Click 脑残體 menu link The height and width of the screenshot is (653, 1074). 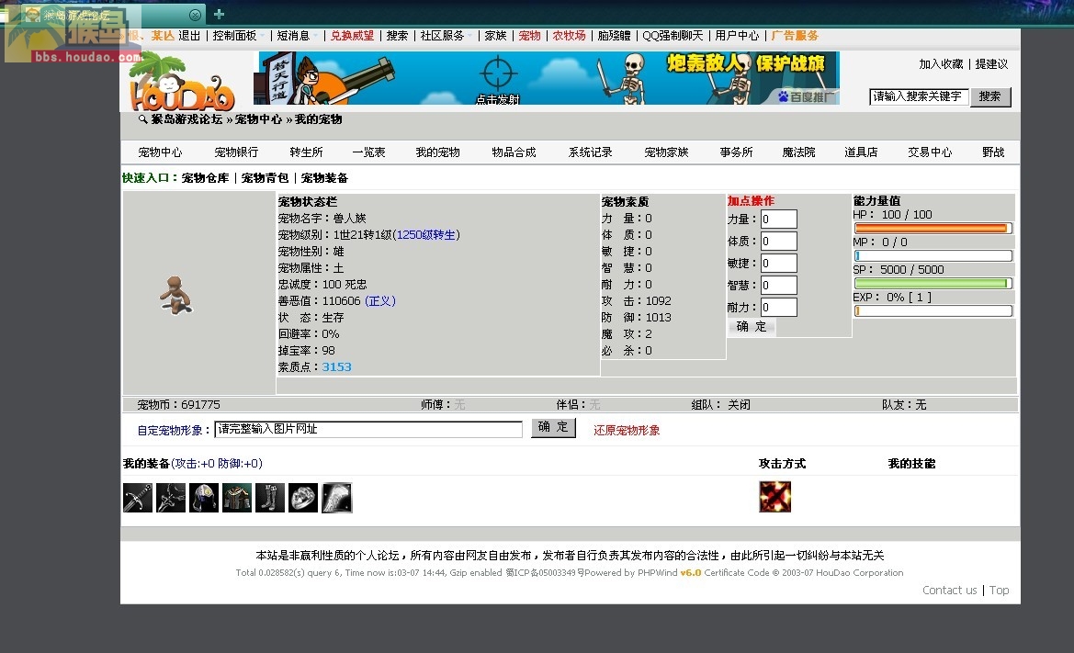[614, 36]
